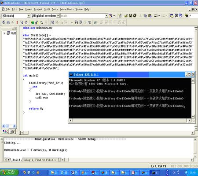Click the 'Ln 1, Col 19' status text
Viewport: 198px width, 176px height.
(x=158, y=166)
